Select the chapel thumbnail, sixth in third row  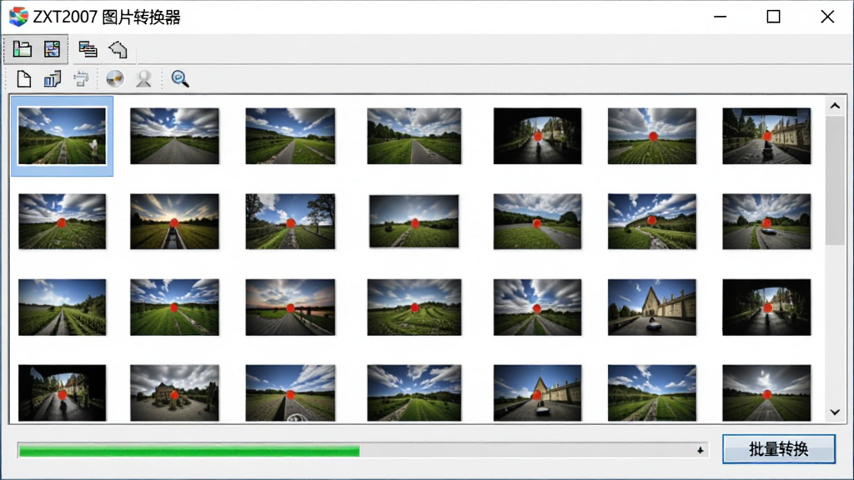tap(652, 307)
